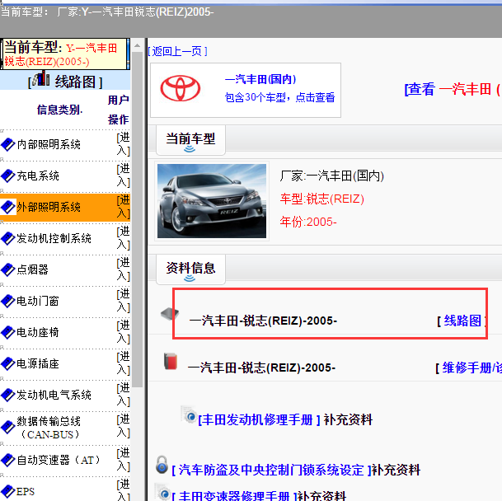
Task: Click the Toyota logo icon
Action: tap(181, 88)
